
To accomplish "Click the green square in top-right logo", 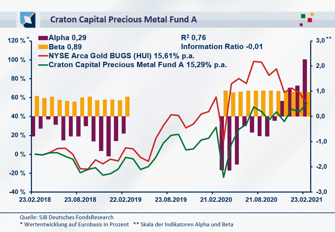I will pos(303,16).
